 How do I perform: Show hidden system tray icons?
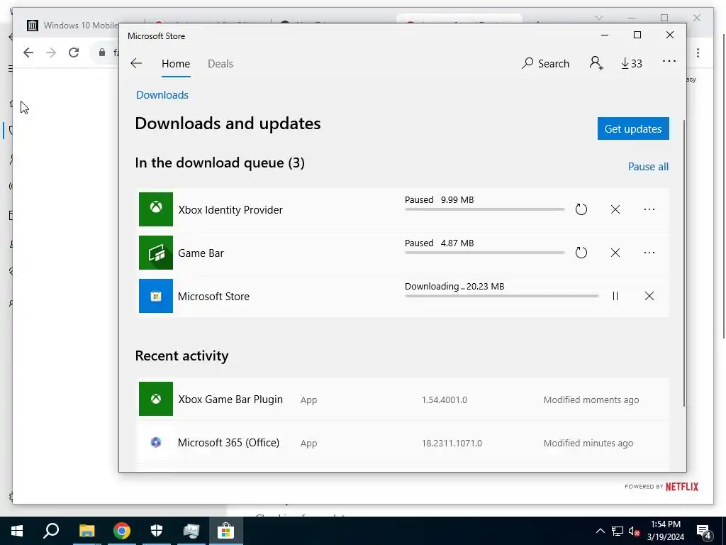pyautogui.click(x=600, y=531)
